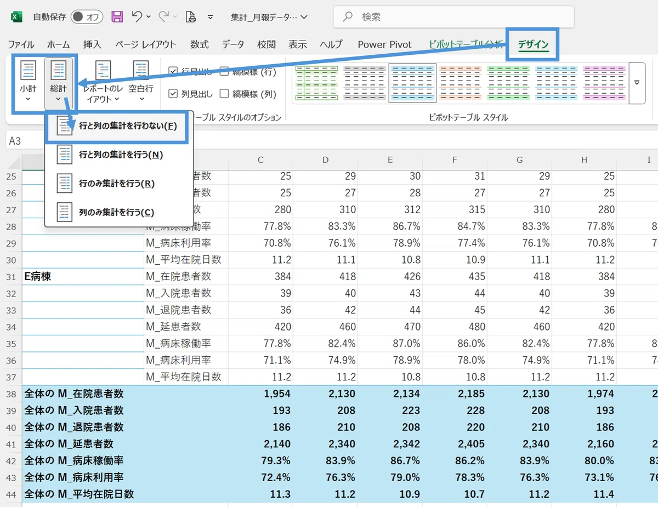
Task: Click the print preview document icon
Action: [190, 17]
